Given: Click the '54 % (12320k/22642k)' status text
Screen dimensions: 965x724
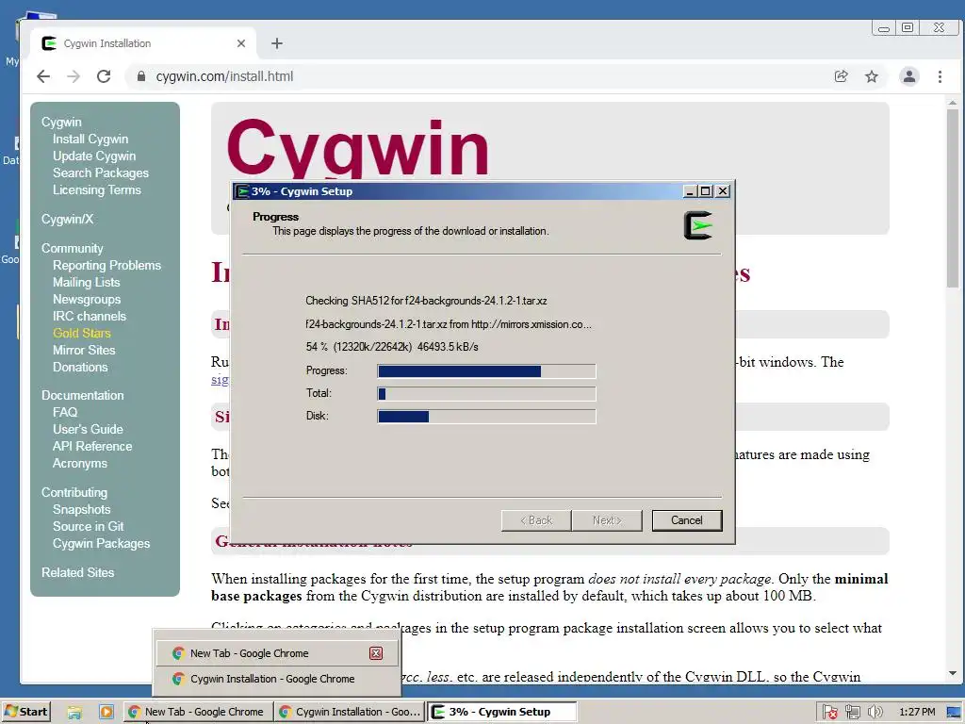Looking at the screenshot, I should (392, 347).
